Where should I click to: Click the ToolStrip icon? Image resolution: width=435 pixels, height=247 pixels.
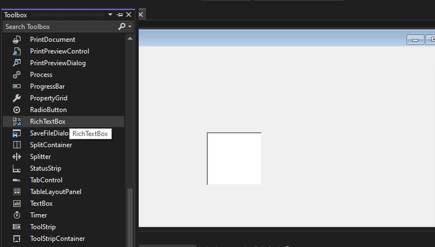[x=16, y=227]
